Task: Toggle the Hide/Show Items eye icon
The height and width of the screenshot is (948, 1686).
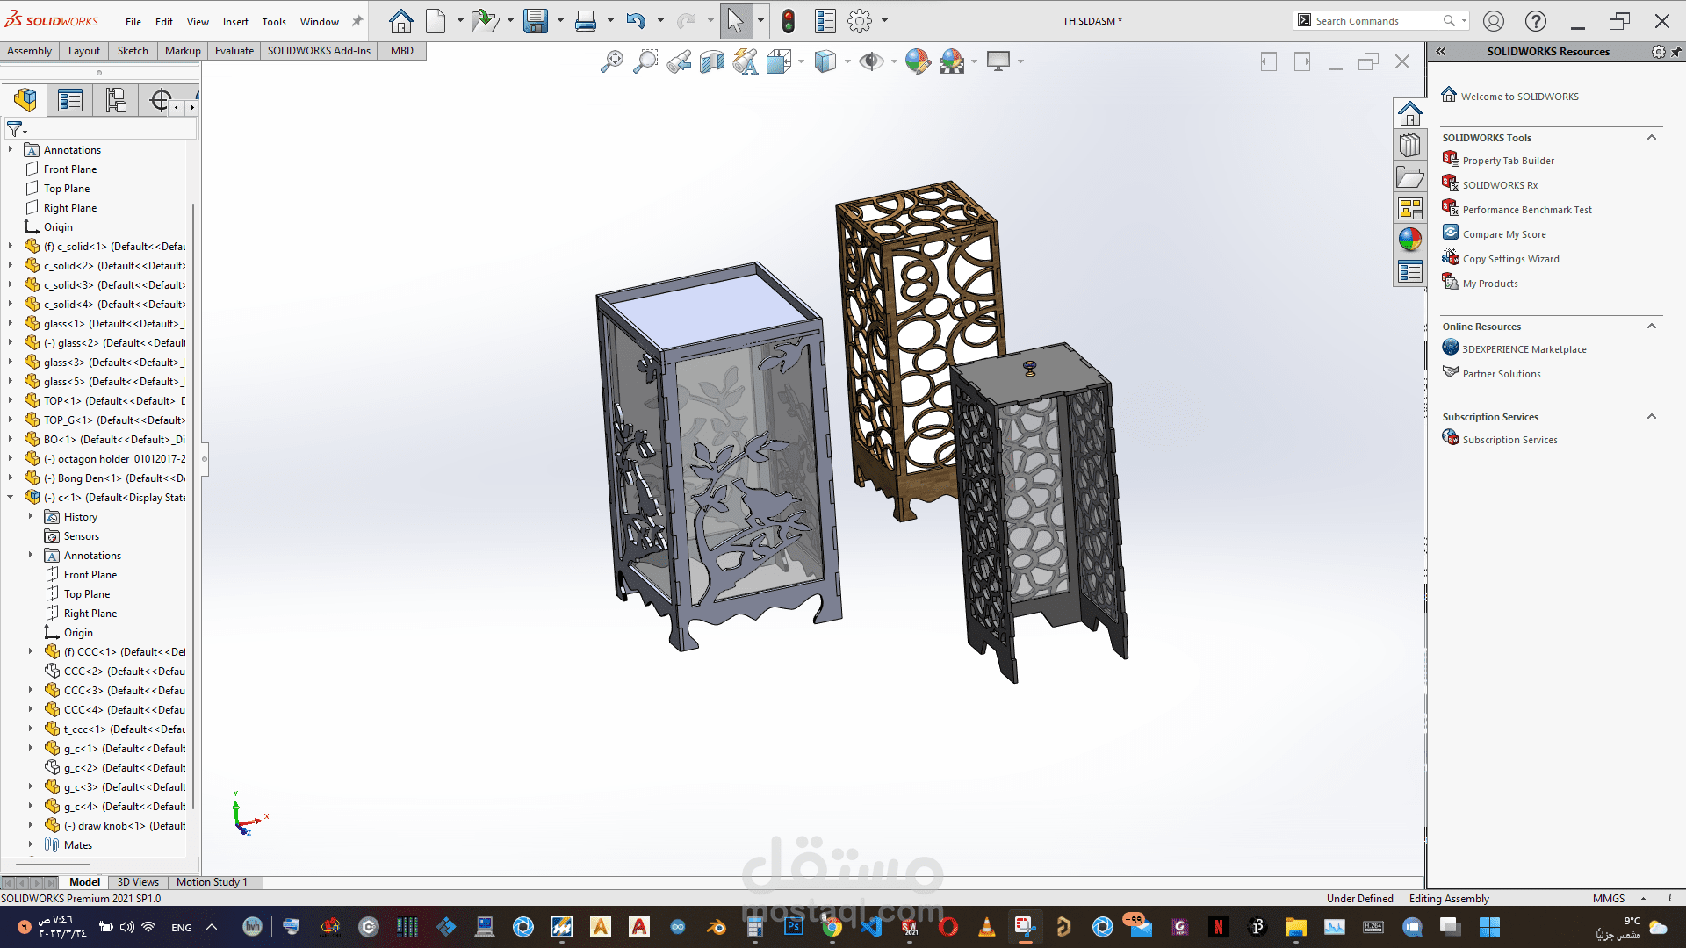Action: pyautogui.click(x=870, y=61)
